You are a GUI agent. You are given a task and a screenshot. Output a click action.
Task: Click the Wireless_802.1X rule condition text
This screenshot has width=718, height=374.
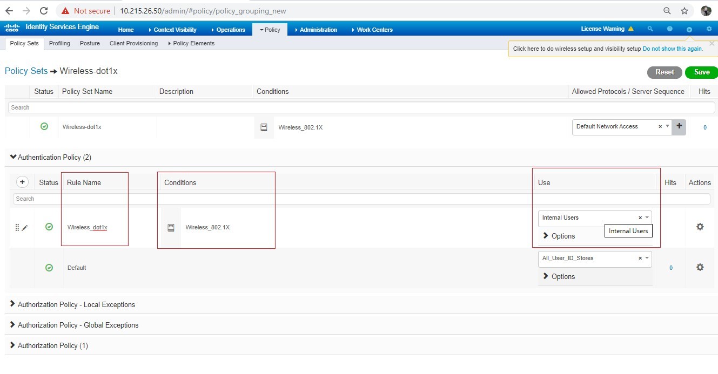tap(207, 227)
